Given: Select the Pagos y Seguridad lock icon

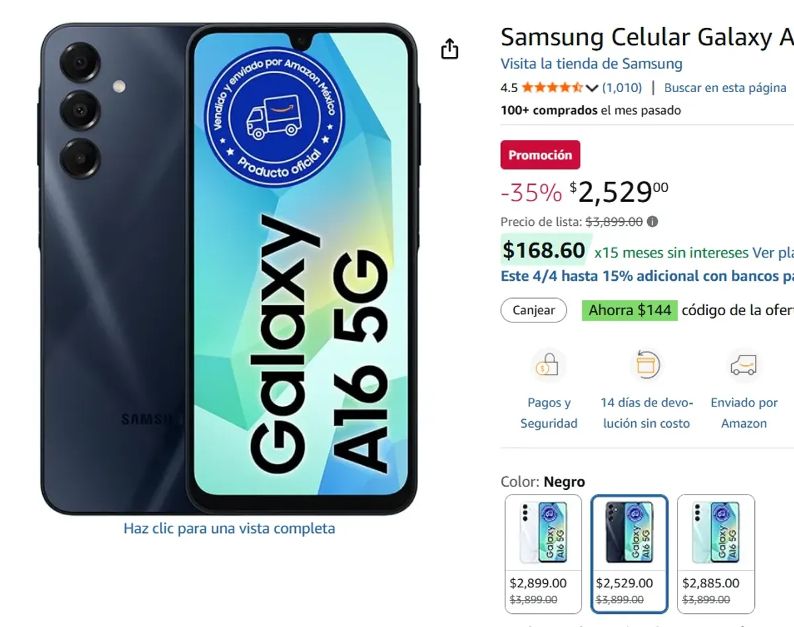Looking at the screenshot, I should [549, 364].
